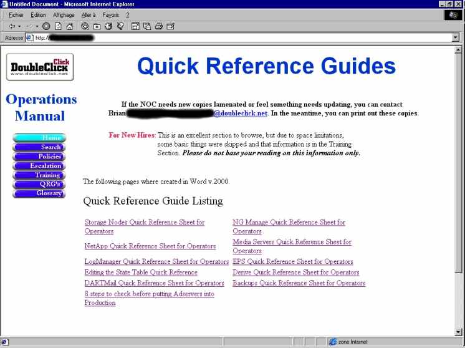Click the toolbar icon right of History
The height and width of the screenshot is (348, 465).
tap(120, 26)
